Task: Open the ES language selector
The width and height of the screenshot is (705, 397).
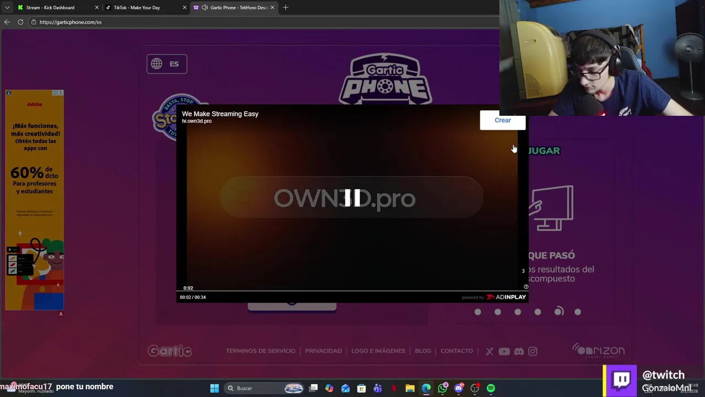Action: tap(167, 64)
